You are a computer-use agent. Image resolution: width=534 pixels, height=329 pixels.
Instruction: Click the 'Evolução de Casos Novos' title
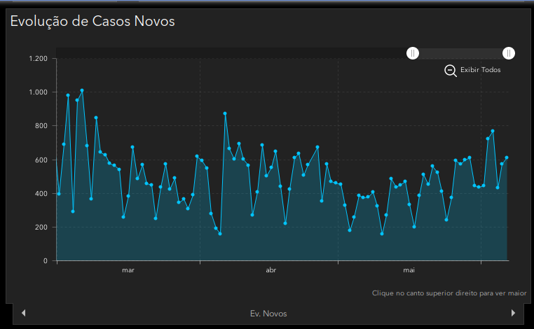(x=93, y=21)
